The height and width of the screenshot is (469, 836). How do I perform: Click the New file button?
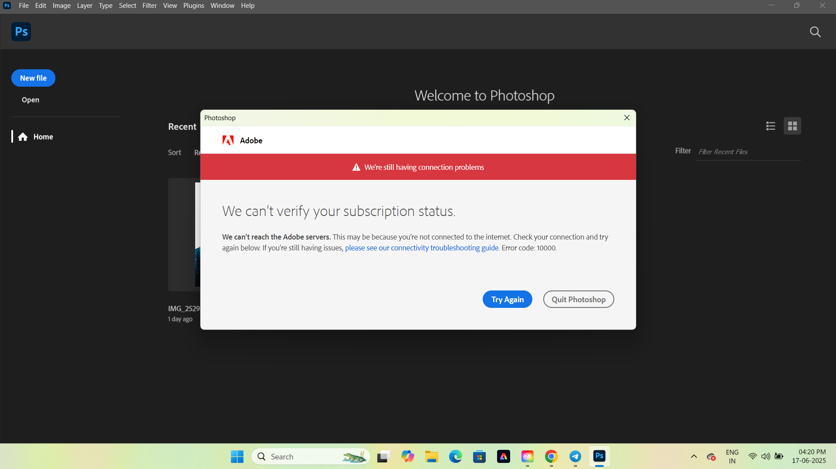pos(33,78)
